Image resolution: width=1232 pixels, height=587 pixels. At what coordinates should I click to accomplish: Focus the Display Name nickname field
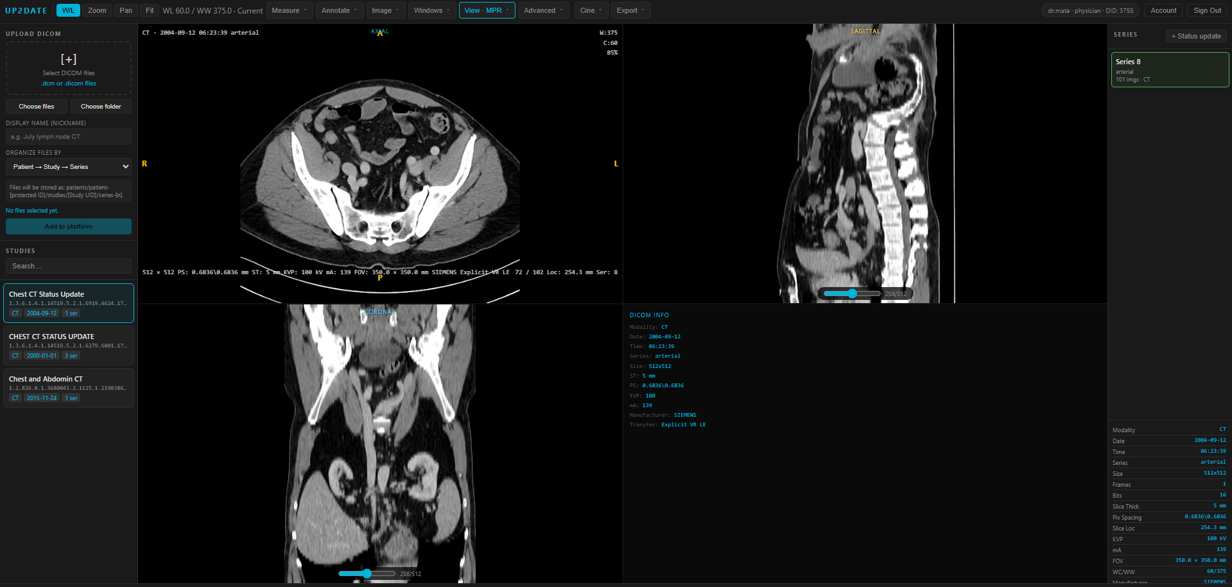(69, 137)
